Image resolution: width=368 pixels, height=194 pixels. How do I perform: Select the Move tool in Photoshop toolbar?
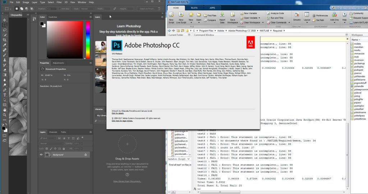(5, 20)
